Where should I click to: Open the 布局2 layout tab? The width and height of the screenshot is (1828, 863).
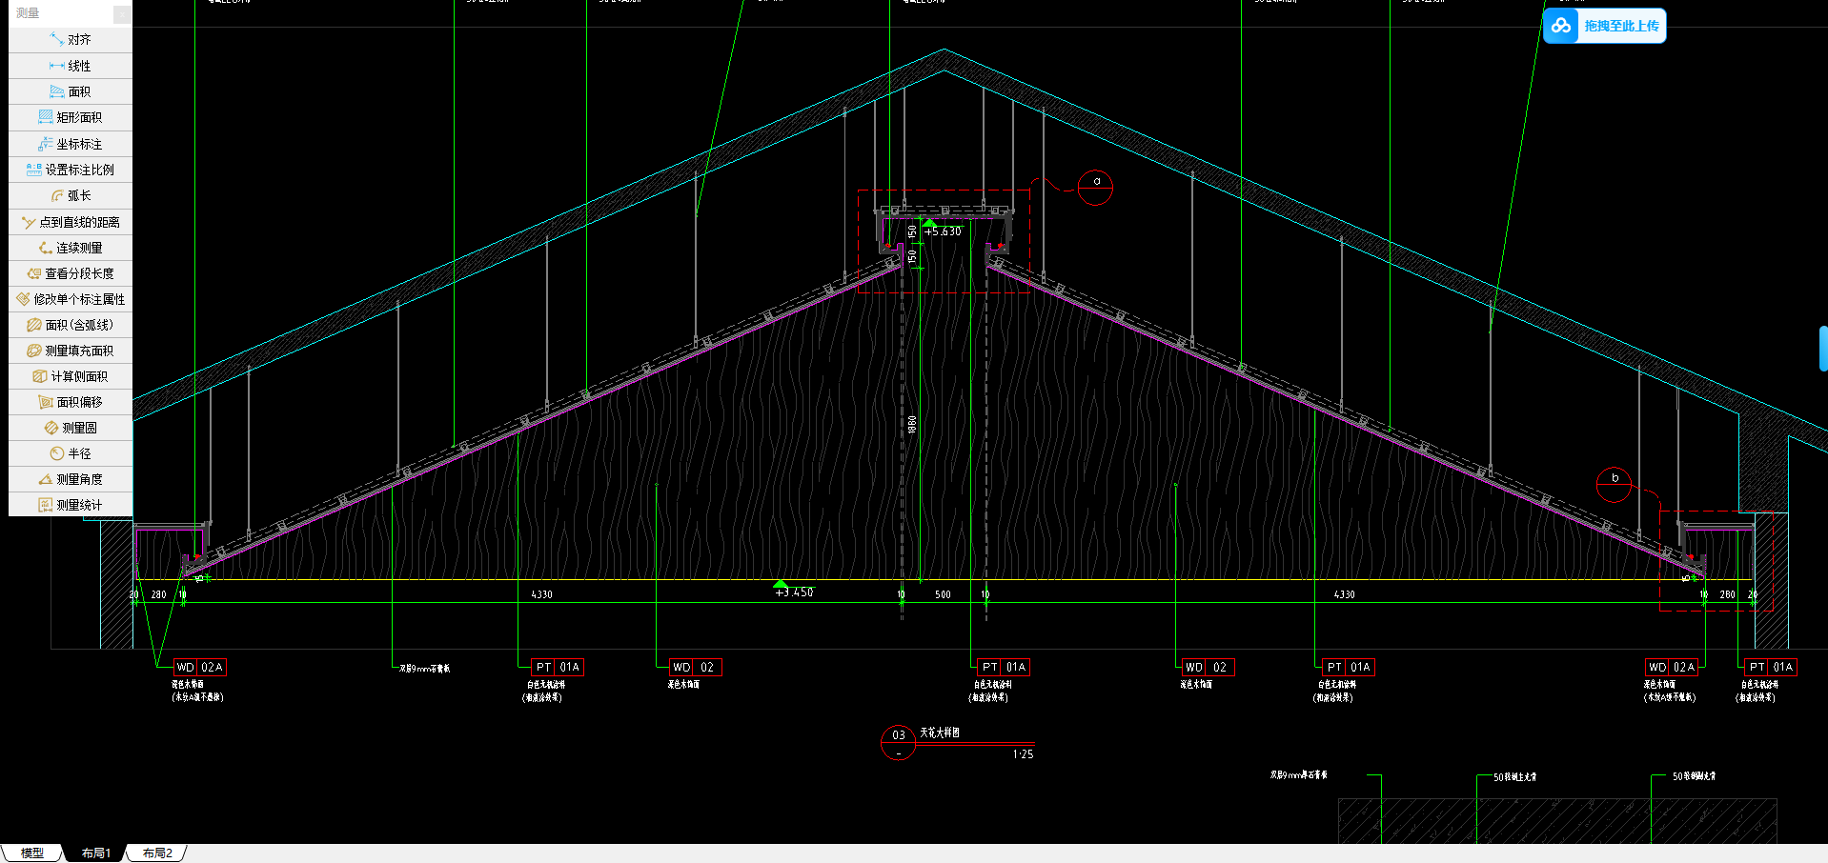point(157,853)
